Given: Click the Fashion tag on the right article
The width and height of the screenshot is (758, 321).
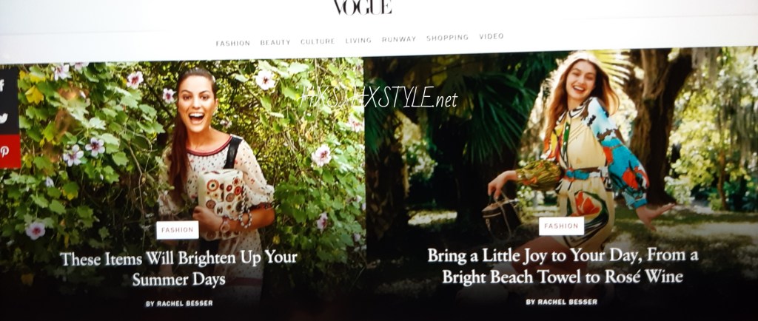Looking at the screenshot, I should [561, 226].
